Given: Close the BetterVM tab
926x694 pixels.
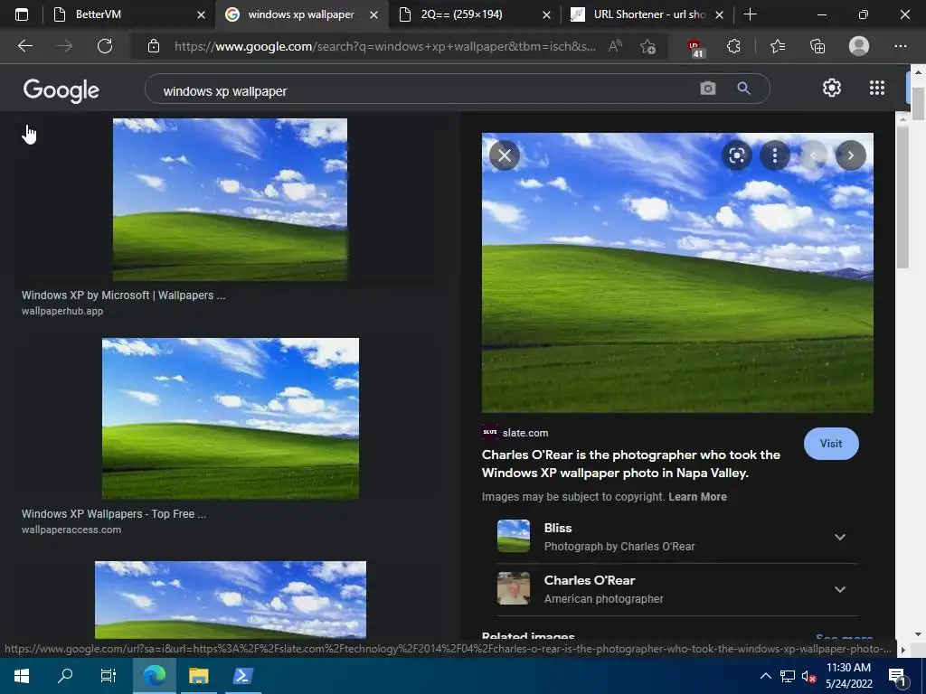Looking at the screenshot, I should coord(201,14).
